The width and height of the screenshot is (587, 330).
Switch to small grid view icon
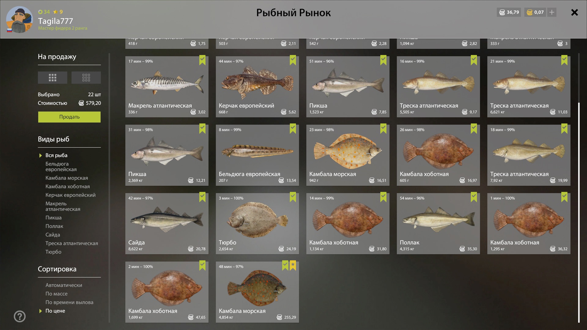(x=86, y=78)
